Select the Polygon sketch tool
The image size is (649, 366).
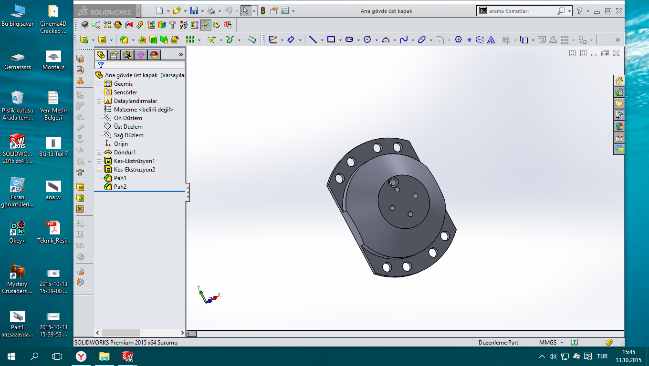pos(459,40)
